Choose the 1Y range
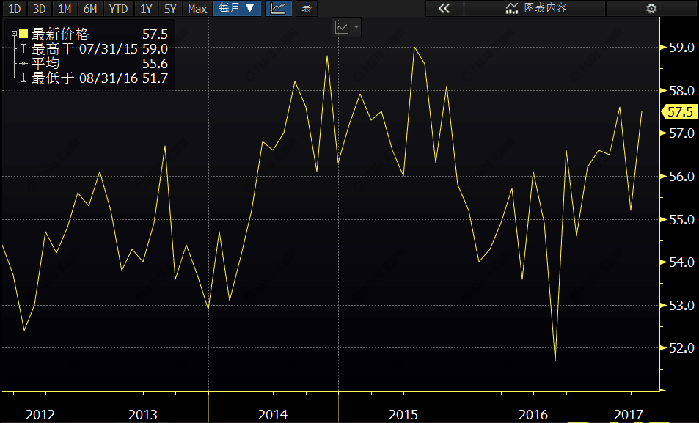Viewport: 699px width, 423px height. (146, 9)
